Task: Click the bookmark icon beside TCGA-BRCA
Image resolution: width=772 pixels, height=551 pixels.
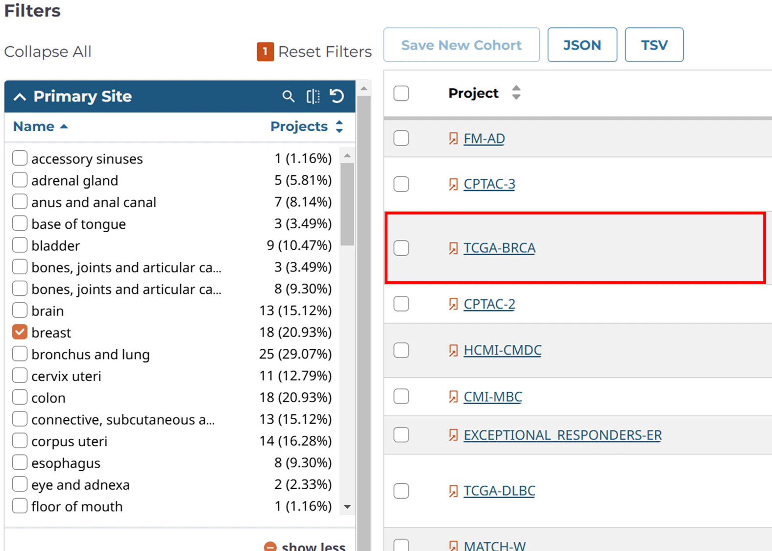Action: 454,248
